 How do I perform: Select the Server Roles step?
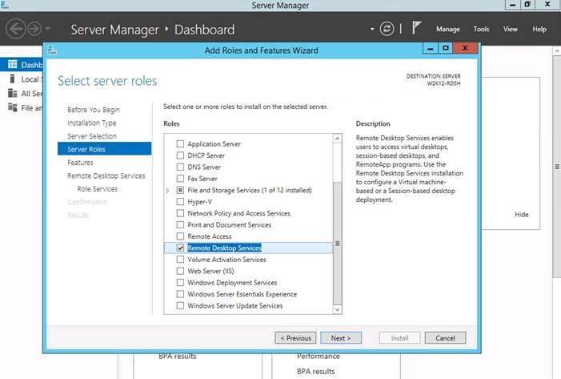(105, 149)
